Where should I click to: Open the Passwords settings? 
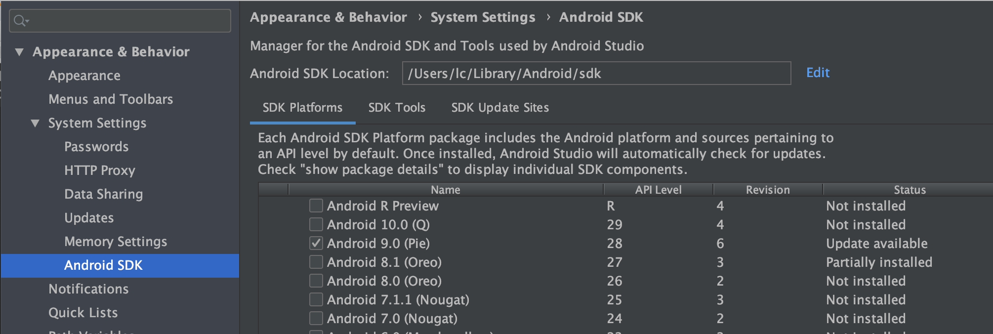[96, 147]
